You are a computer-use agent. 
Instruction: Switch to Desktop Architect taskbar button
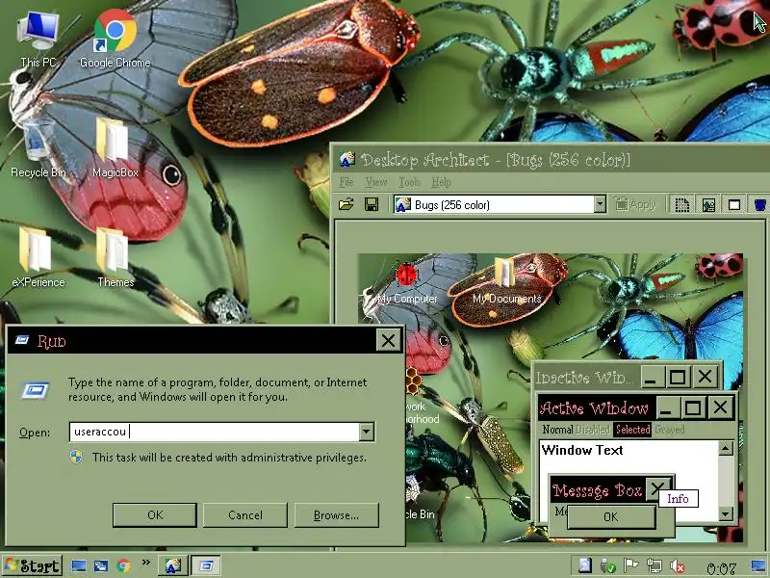(x=172, y=565)
